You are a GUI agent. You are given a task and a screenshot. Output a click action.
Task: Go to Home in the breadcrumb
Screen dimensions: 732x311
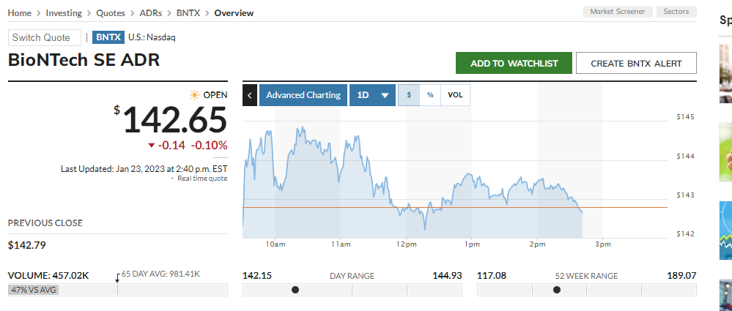19,13
